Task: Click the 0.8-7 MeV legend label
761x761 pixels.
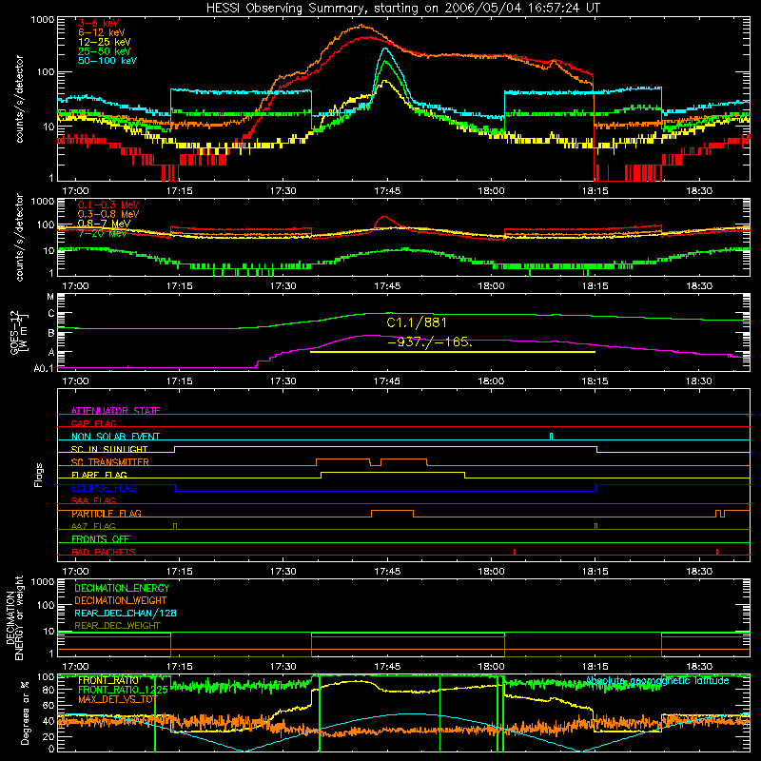Action: [x=104, y=224]
